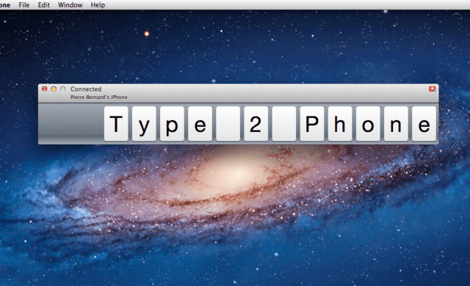470x286 pixels.
Task: Click the "T" key tile
Action: [116, 123]
